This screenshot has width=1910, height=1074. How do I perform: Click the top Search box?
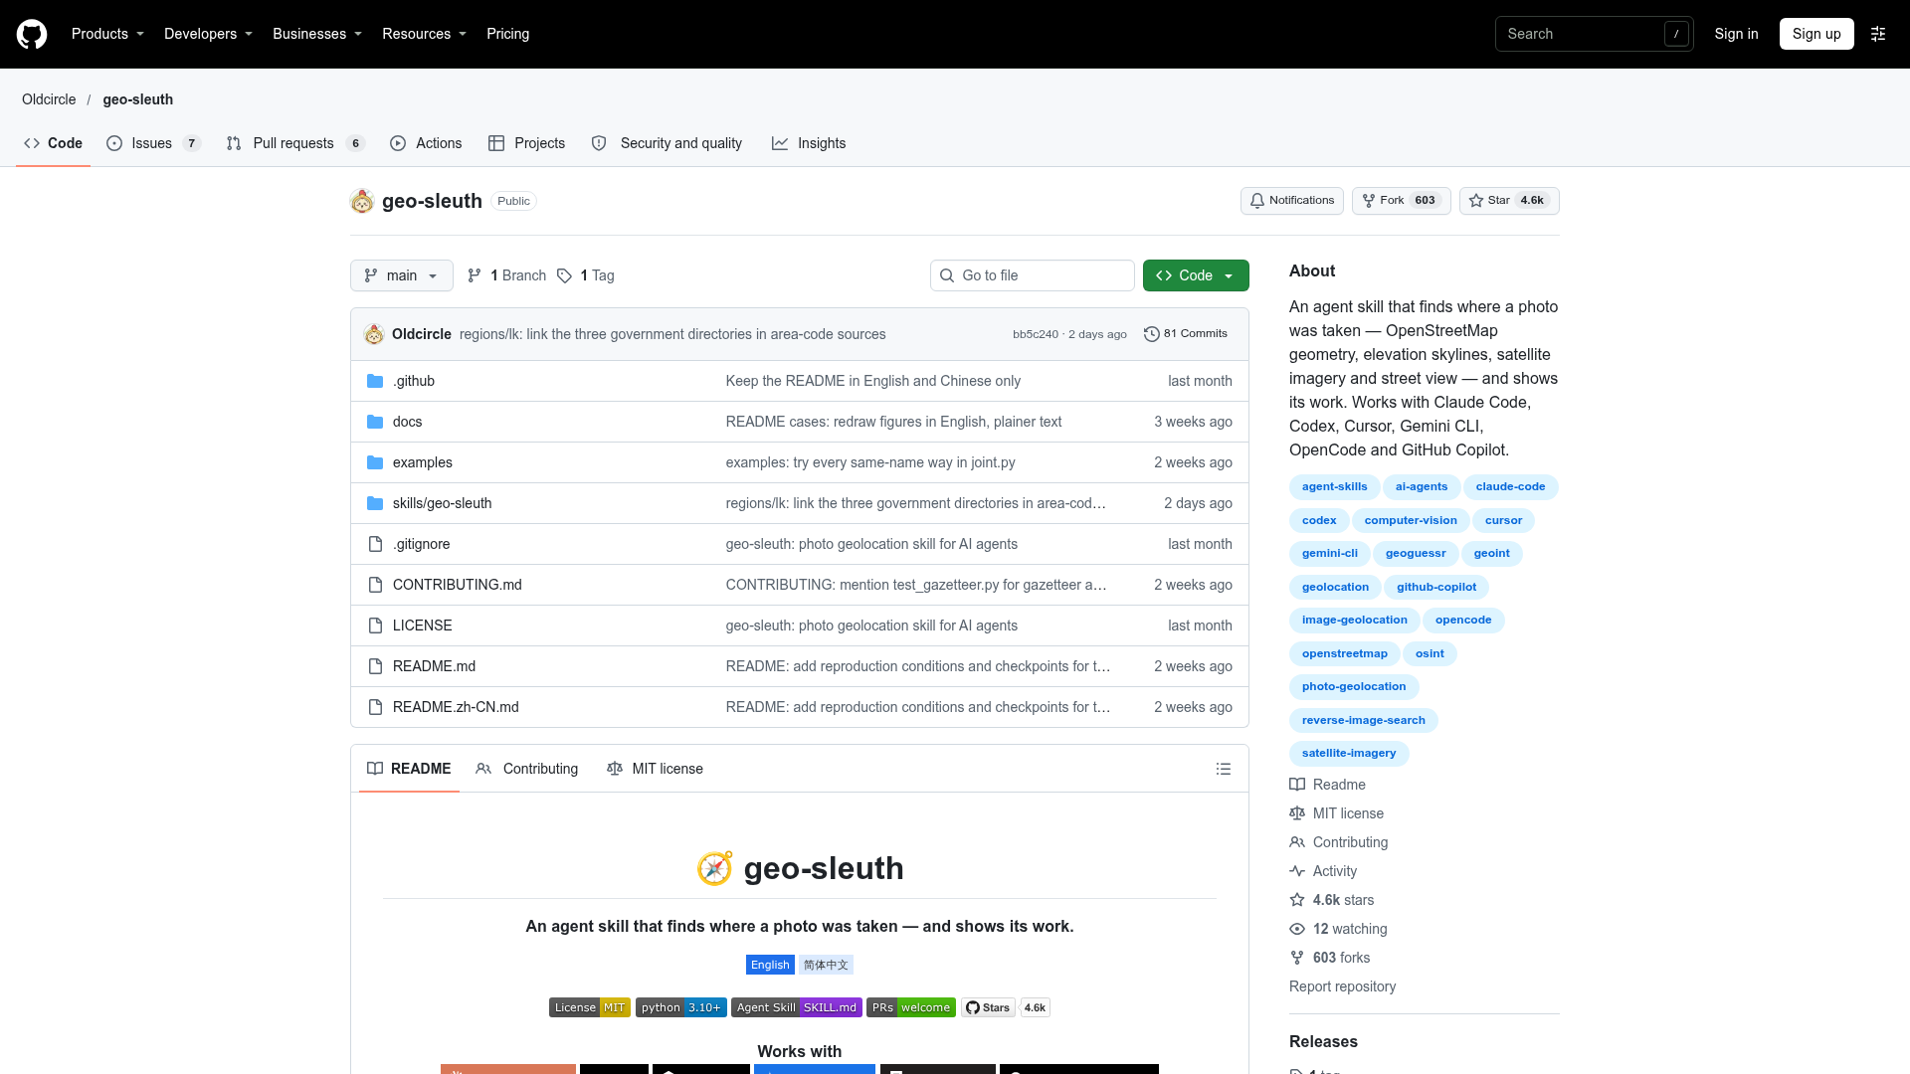point(1595,34)
